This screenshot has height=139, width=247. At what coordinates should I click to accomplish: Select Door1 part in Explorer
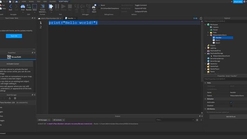218,40
